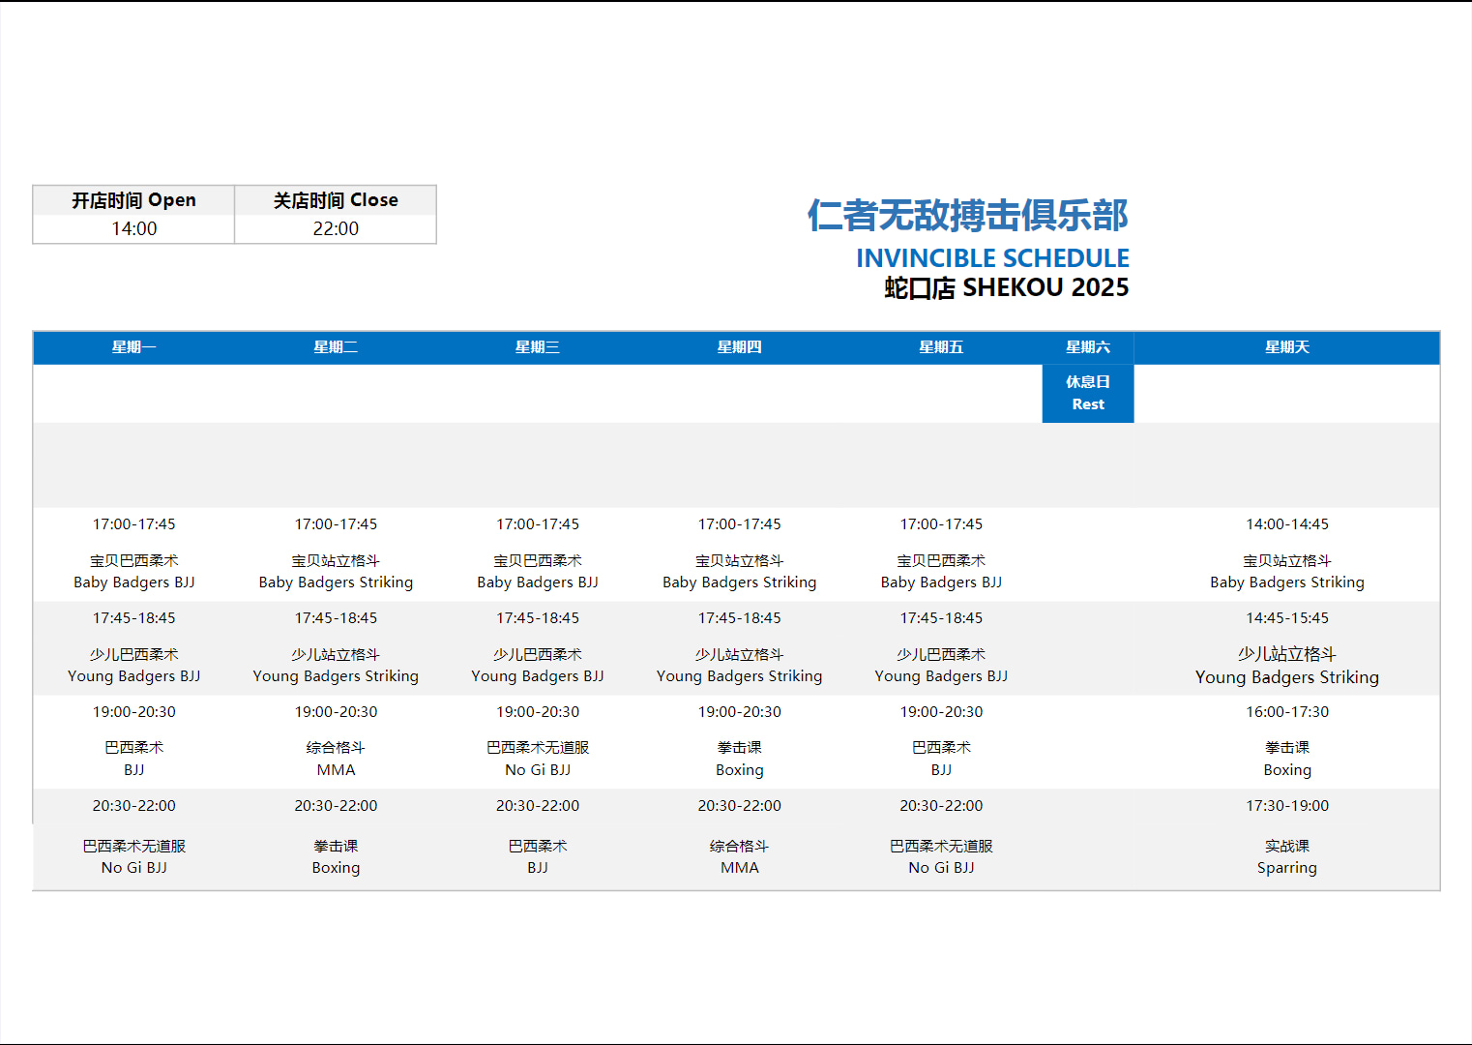This screenshot has width=1472, height=1045.
Task: Click the 关店时间 Close header cell
Action: [x=336, y=200]
